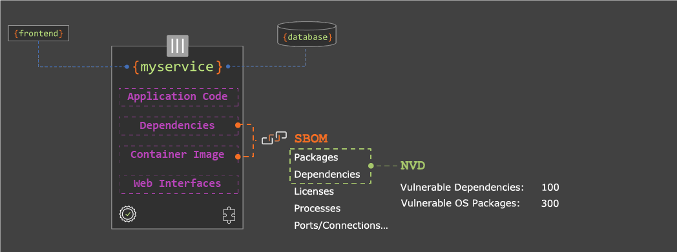
Task: Click the orange dot next to Container Image
Action: [x=238, y=157]
